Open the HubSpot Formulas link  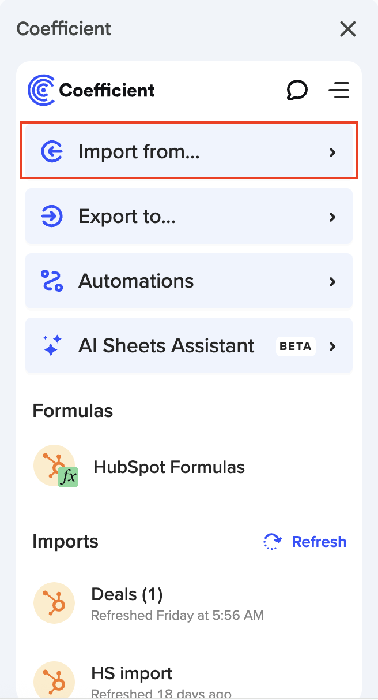point(169,467)
